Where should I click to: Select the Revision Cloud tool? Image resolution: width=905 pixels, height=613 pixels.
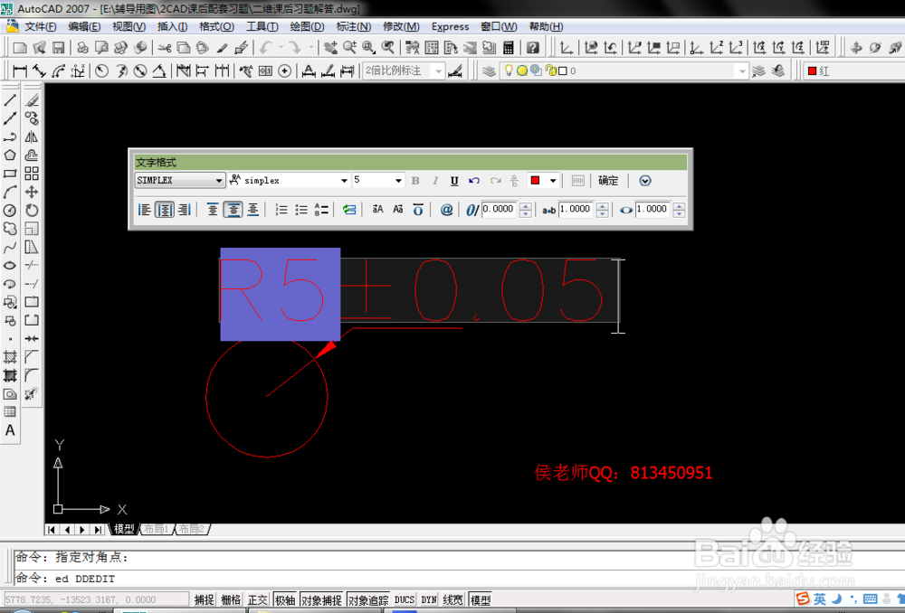10,229
